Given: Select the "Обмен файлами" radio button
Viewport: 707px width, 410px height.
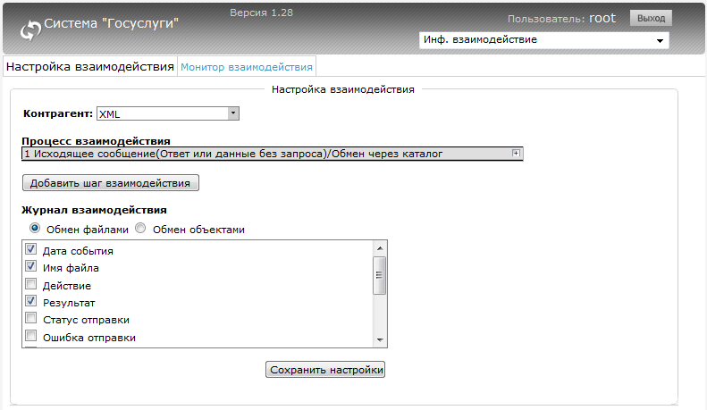Looking at the screenshot, I should coord(34,228).
